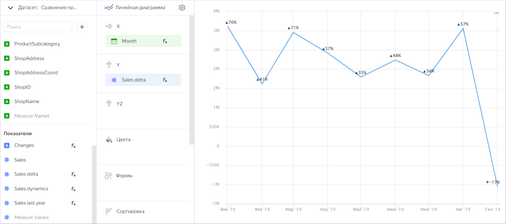
Task: Open chart settings gear icon
Action: click(182, 8)
